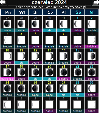Click the 'słabe' rating on June 26
The height and width of the screenshot is (113, 99).
click(35, 95)
